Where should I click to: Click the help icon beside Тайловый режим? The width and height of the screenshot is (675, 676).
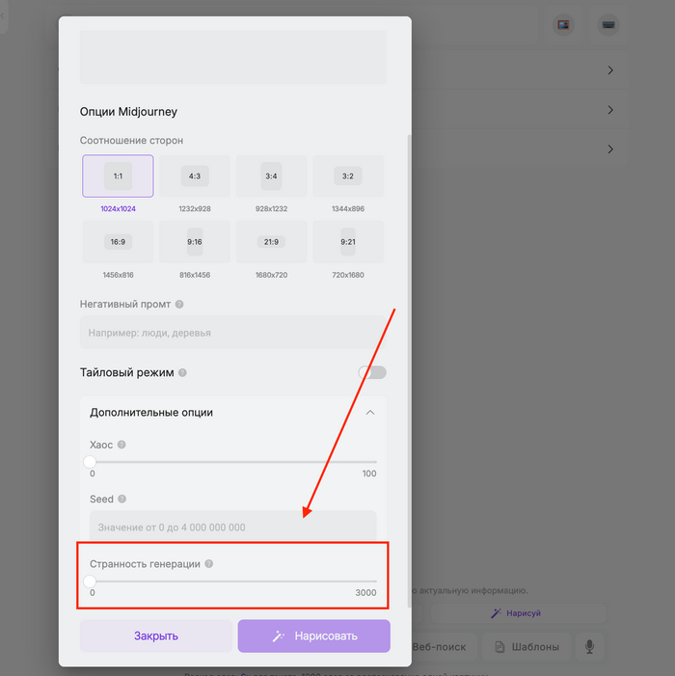(183, 372)
